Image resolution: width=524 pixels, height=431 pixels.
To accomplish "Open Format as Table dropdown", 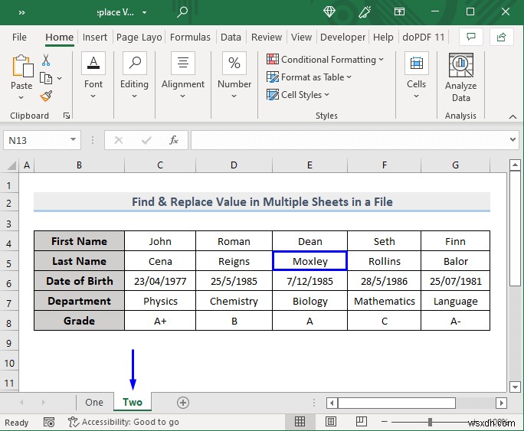I will click(309, 77).
